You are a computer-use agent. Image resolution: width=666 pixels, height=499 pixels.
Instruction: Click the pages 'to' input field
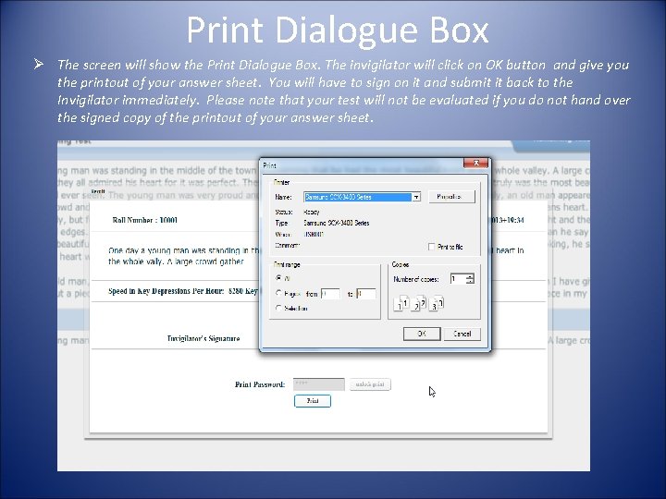365,294
